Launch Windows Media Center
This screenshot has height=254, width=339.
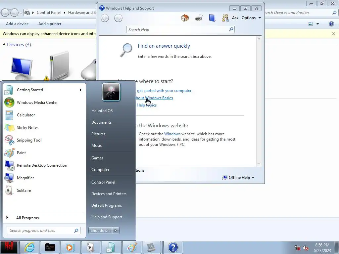pos(44,103)
